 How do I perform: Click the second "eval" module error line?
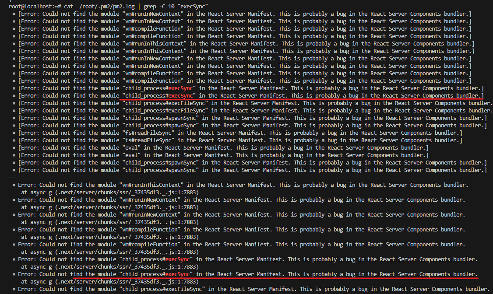pyautogui.click(x=220, y=155)
